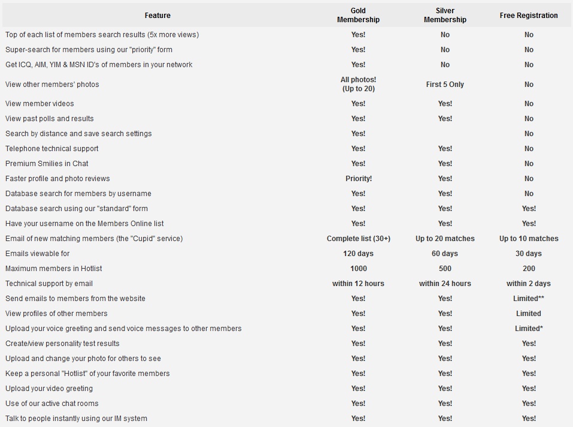The image size is (573, 427).
Task: Click 'Priority!' in Faster profile reviews row
Action: (359, 179)
